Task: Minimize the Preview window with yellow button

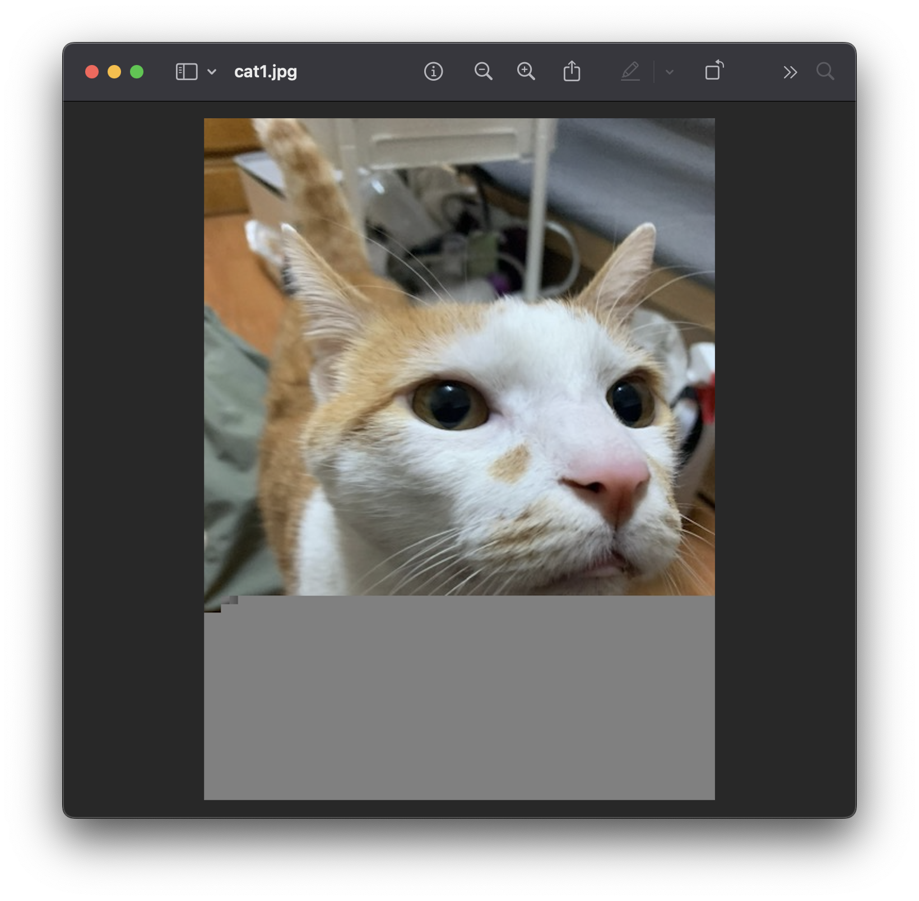Action: tap(114, 72)
